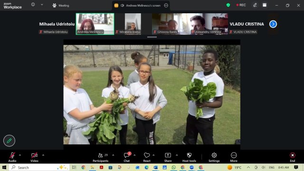Click the Windows taskbar Search box
This screenshot has width=304, height=171.
pos(39,167)
